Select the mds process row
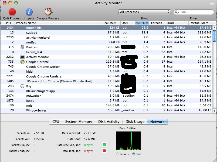 (x=106, y=106)
